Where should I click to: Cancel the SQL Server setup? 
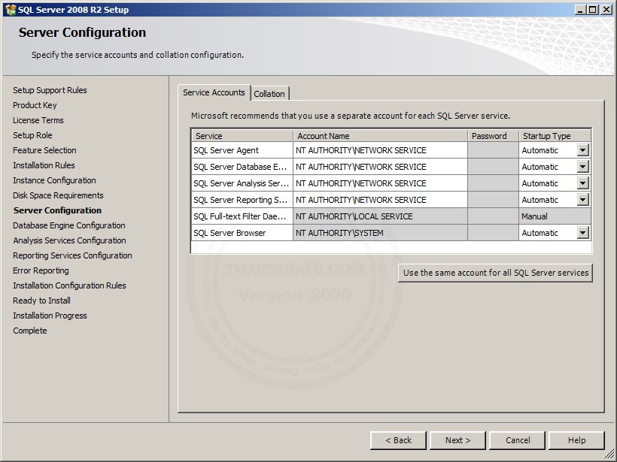click(517, 440)
